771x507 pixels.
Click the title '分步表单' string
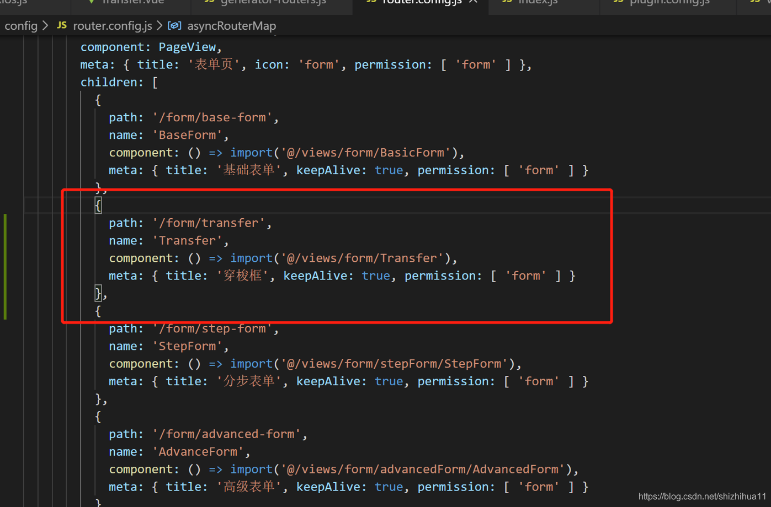click(x=249, y=381)
